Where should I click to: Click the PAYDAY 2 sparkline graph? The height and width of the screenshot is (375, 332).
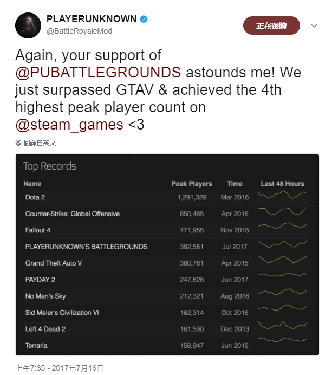click(282, 275)
